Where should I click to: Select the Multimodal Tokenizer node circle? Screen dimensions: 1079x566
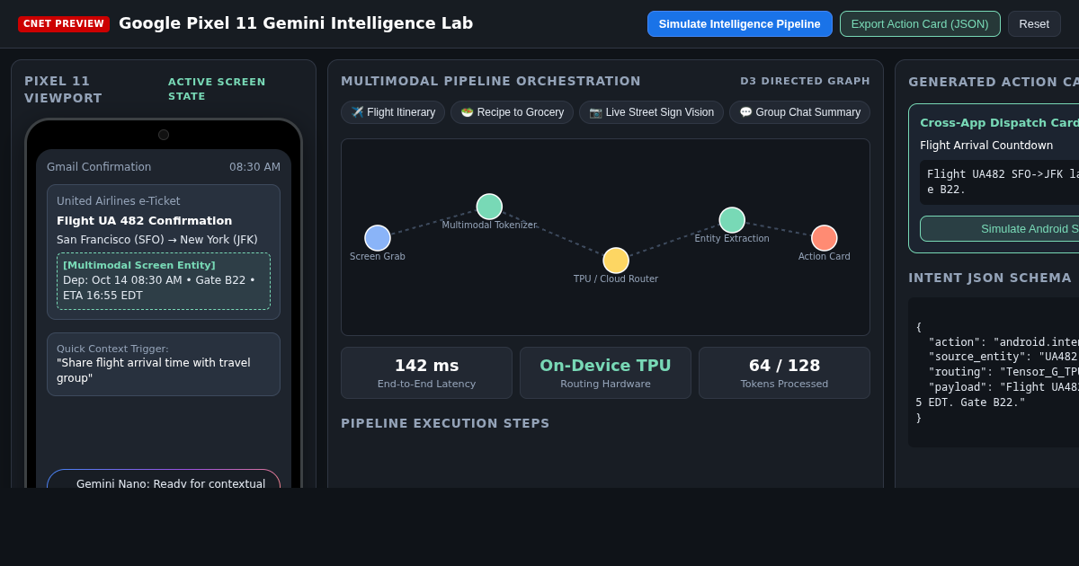pos(489,207)
